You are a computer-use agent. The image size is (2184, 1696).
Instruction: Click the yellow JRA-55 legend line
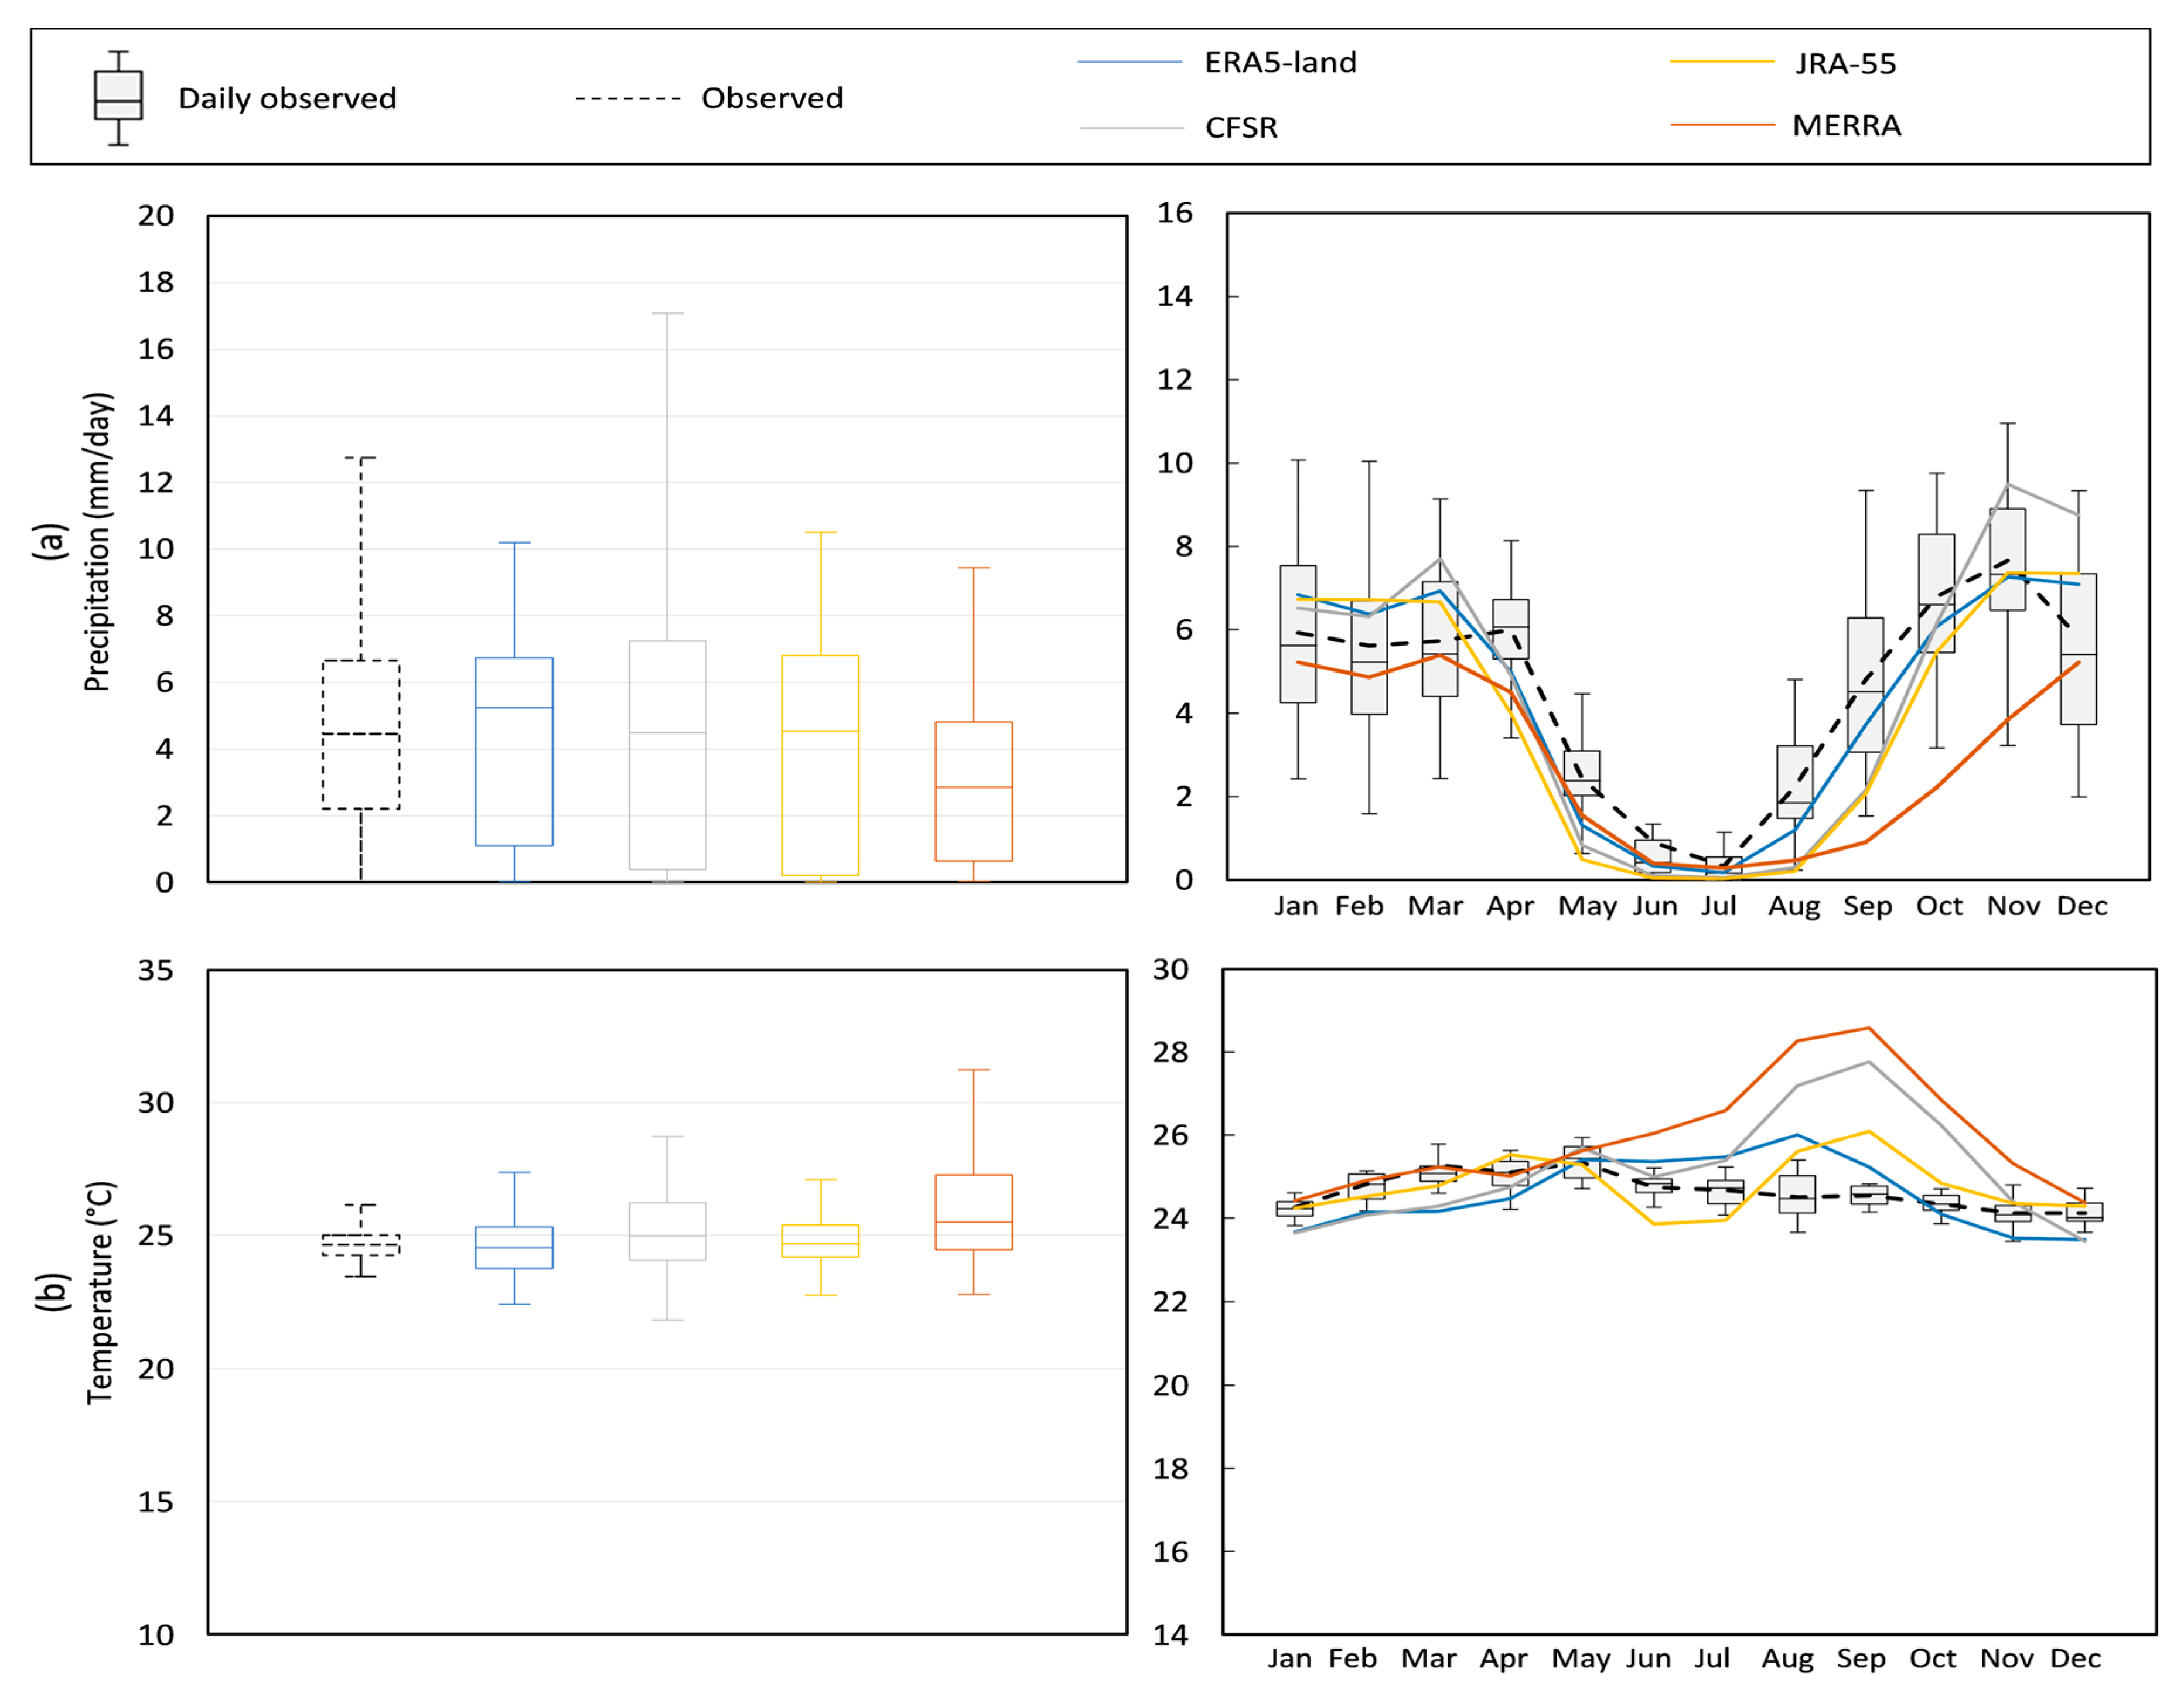pyautogui.click(x=1721, y=62)
